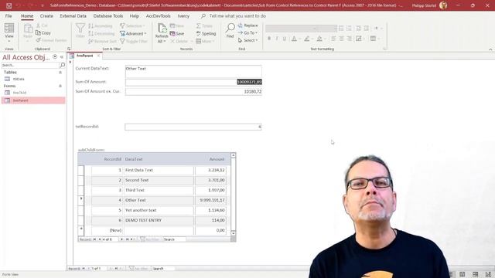
Task: Click the Current DataText field
Action: [193, 72]
